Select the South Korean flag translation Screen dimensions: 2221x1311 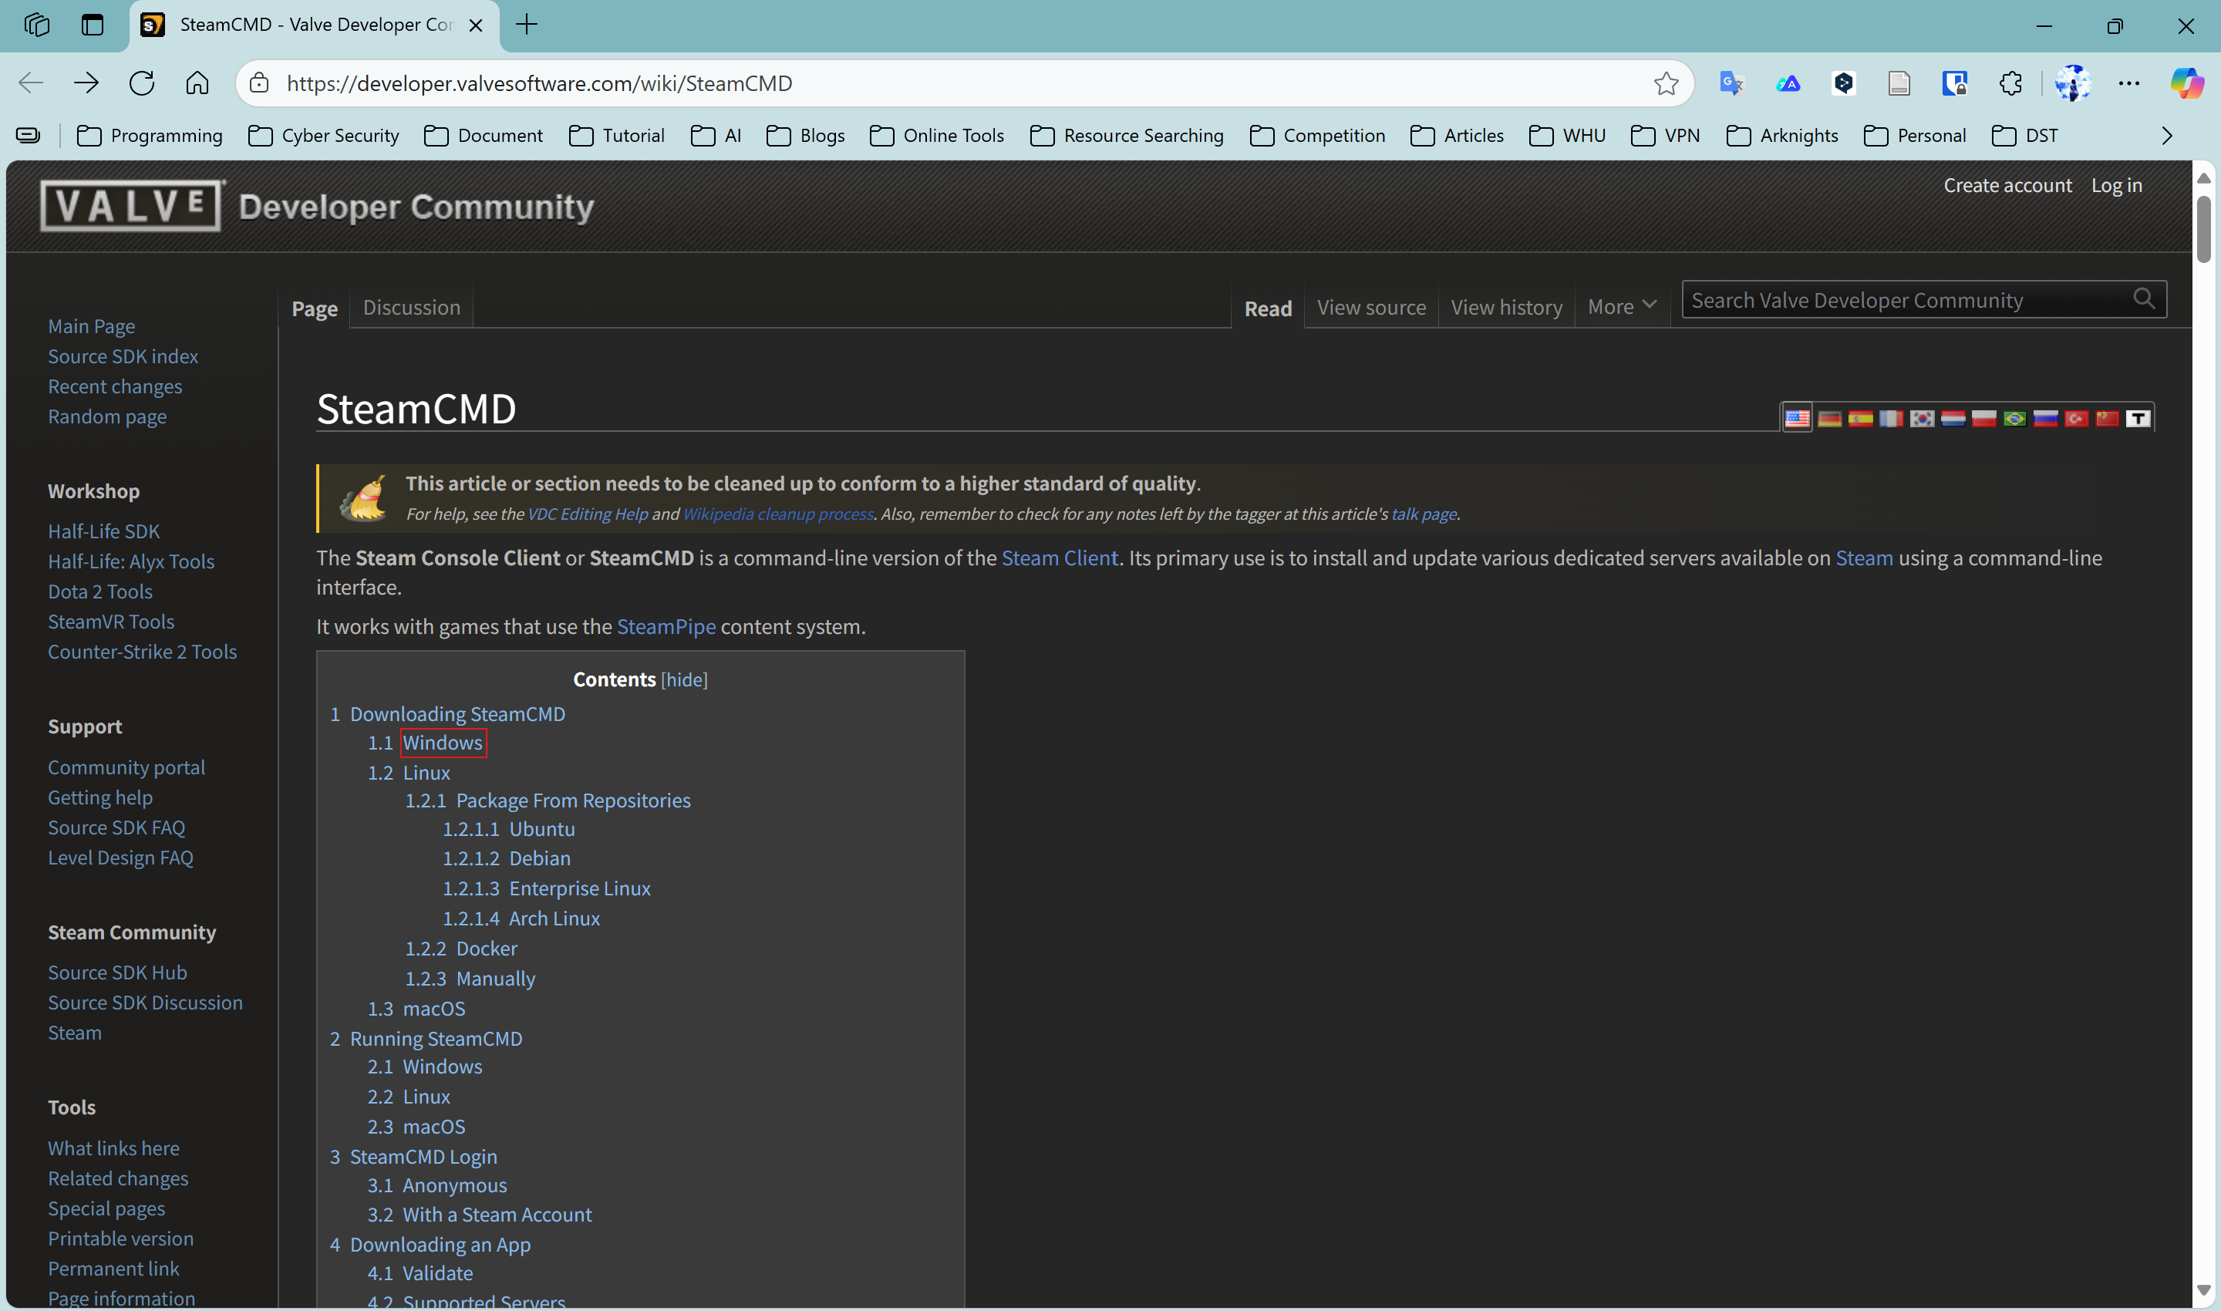click(1922, 419)
